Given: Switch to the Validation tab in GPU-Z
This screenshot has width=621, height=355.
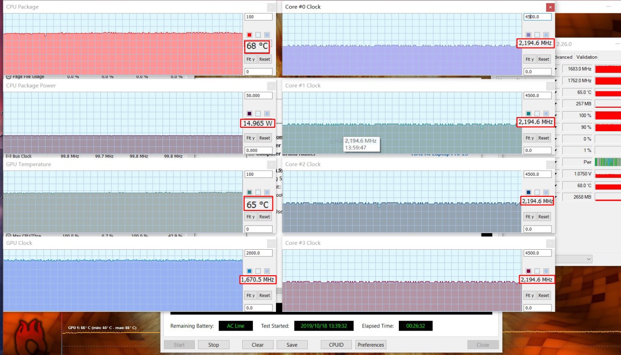Looking at the screenshot, I should pos(587,57).
